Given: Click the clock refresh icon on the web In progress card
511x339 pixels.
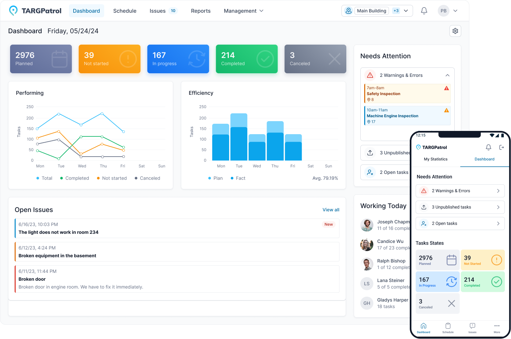Looking at the screenshot, I should coord(197,59).
